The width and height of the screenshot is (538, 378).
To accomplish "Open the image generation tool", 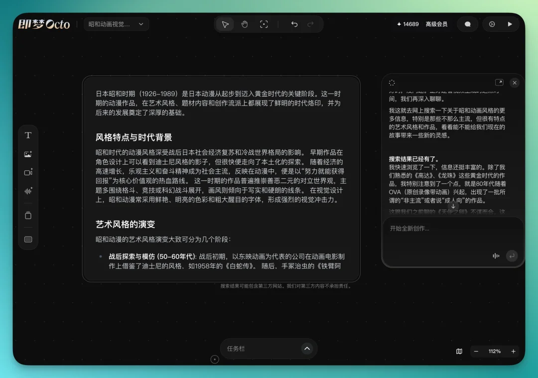I will click(28, 154).
